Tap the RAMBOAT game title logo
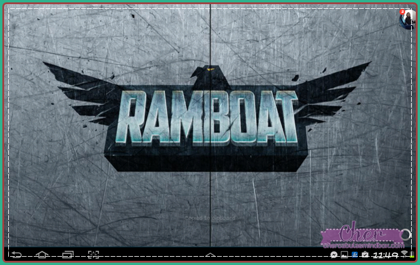 coord(207,117)
